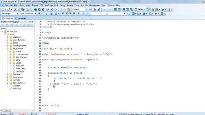Toggle Underline formatting

pos(46,13)
